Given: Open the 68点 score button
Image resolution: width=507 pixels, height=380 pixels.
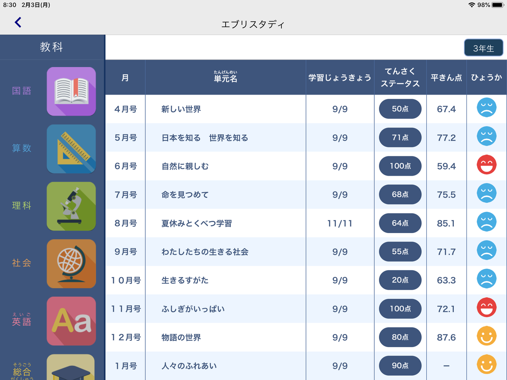Looking at the screenshot, I should (x=400, y=195).
